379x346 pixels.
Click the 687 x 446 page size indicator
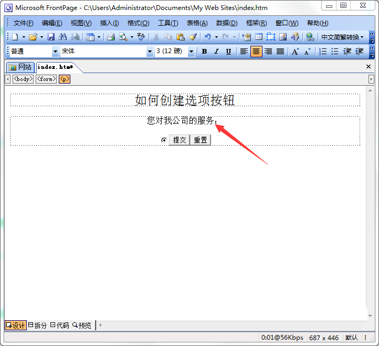click(324, 338)
